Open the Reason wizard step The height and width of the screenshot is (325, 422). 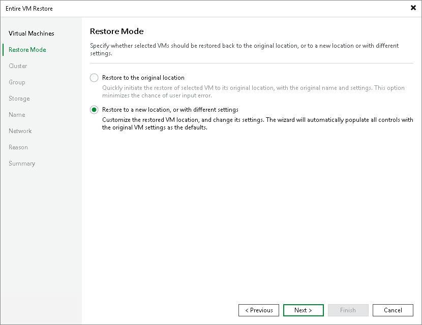click(x=18, y=147)
